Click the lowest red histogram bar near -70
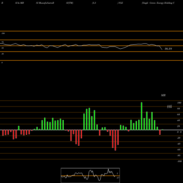 (115, 140)
